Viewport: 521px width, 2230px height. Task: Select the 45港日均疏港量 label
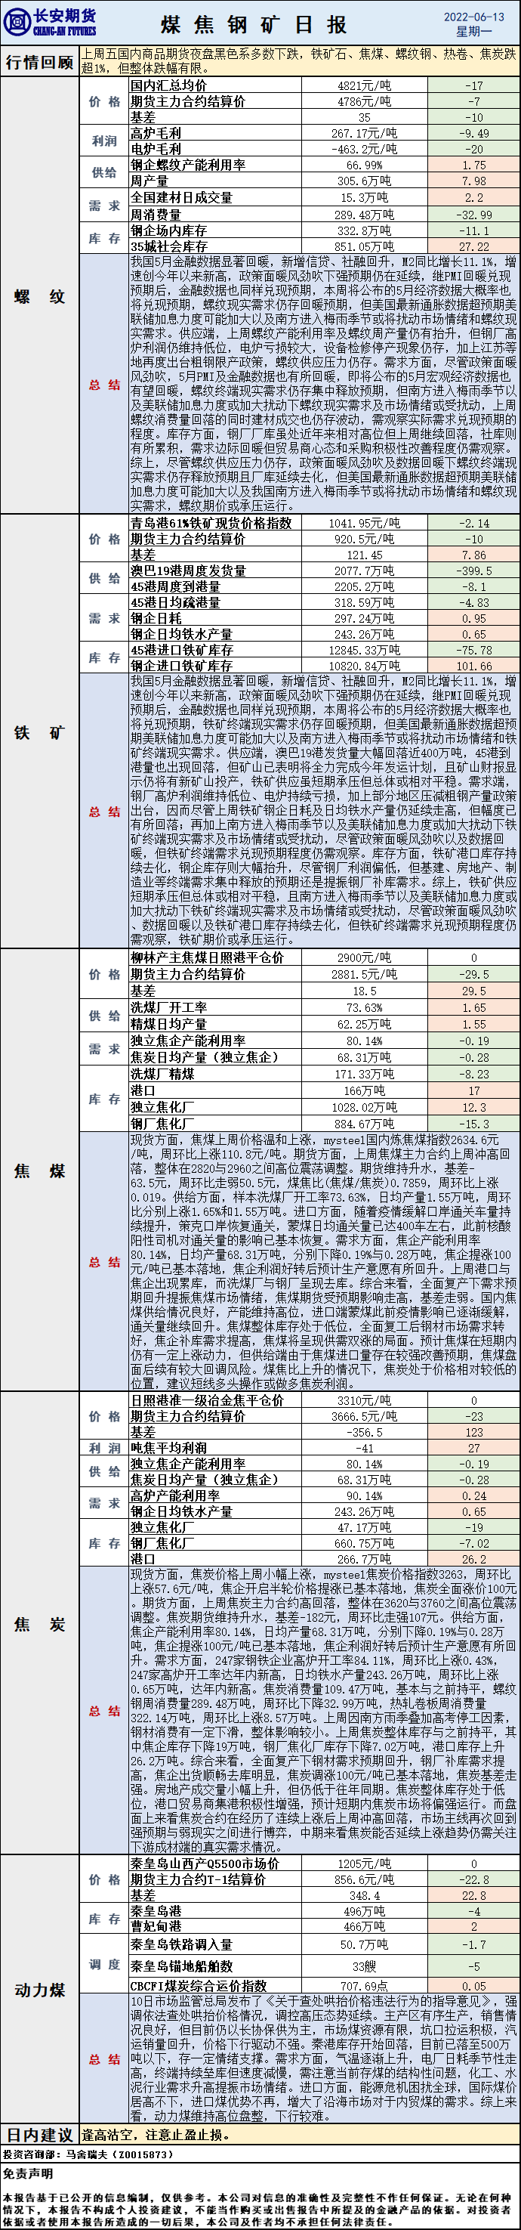tap(176, 602)
